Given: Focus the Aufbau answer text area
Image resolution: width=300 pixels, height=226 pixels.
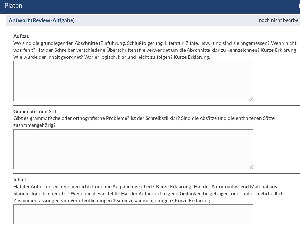Looking at the screenshot, I should coord(133,81).
